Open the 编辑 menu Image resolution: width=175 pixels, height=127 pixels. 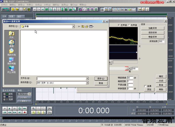coord(13,5)
